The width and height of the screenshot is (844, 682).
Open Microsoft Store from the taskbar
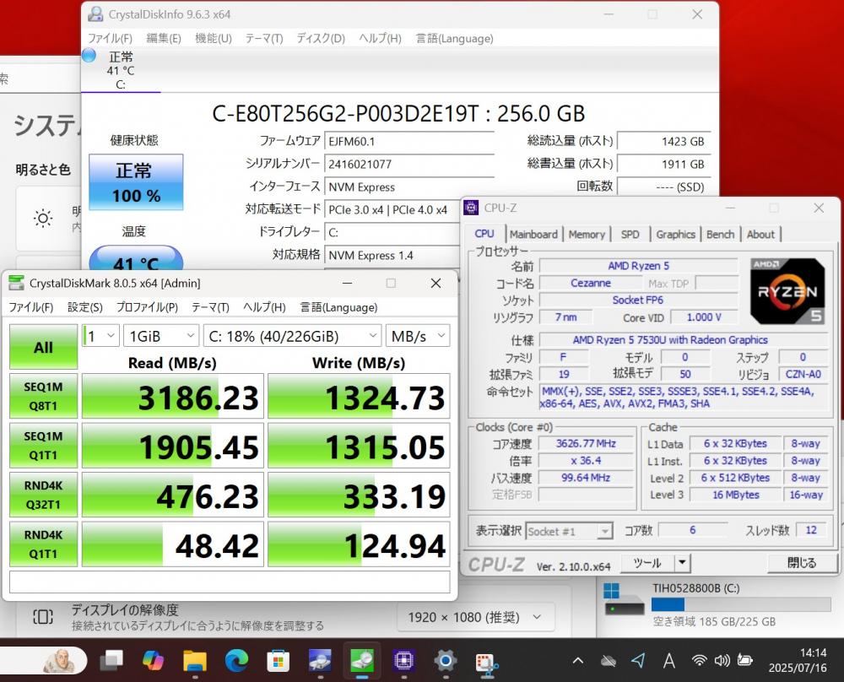[279, 660]
